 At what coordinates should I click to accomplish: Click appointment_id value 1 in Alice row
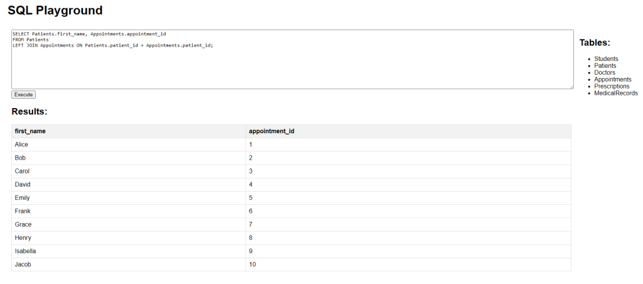408,145
